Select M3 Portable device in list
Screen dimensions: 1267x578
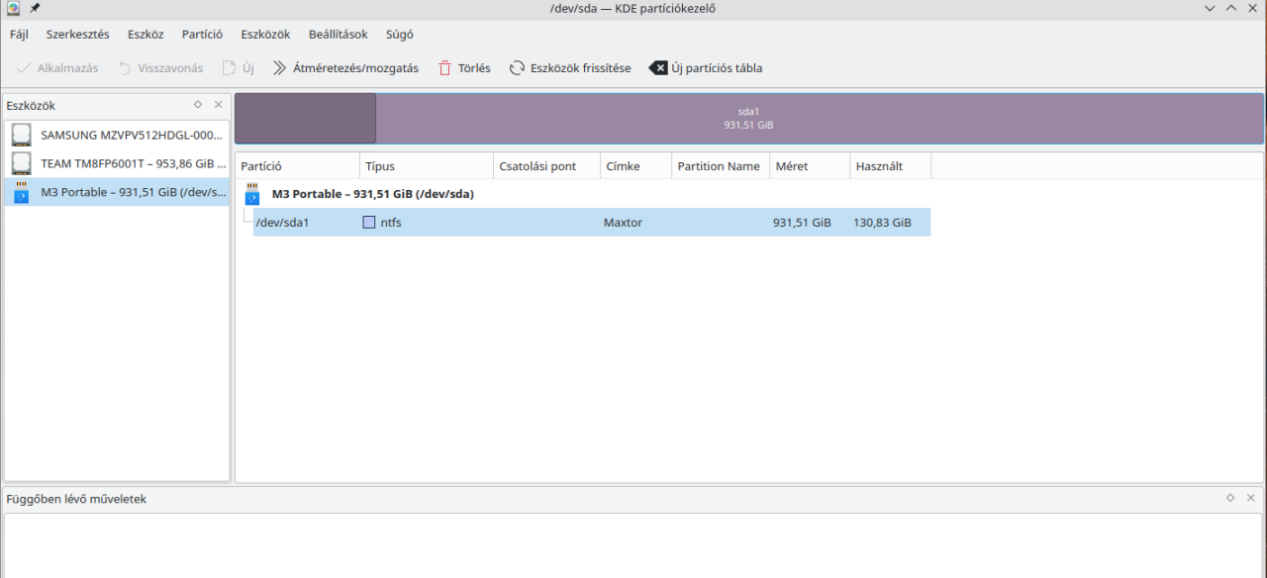point(117,192)
